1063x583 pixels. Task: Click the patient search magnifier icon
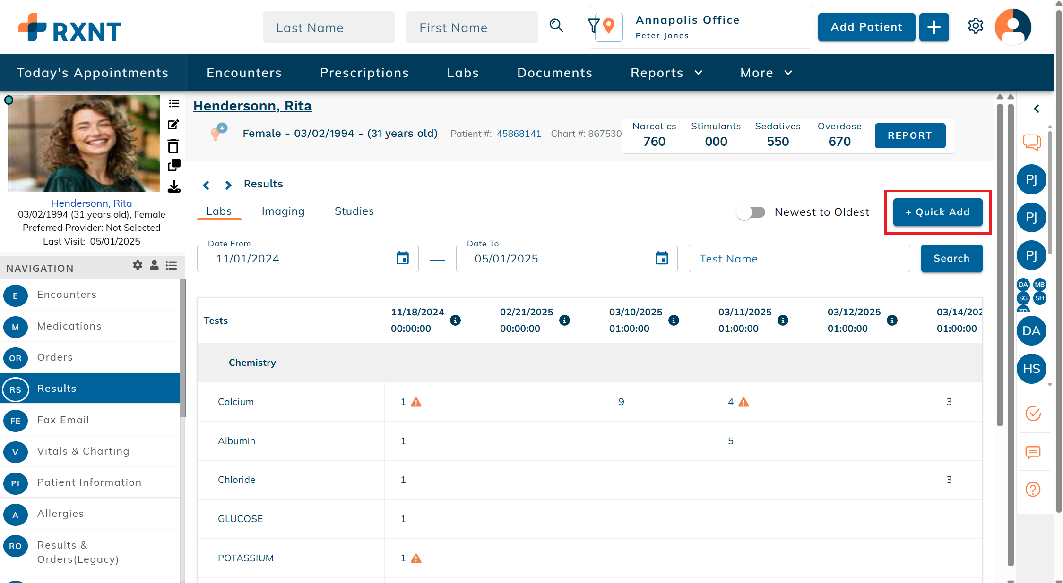[556, 25]
